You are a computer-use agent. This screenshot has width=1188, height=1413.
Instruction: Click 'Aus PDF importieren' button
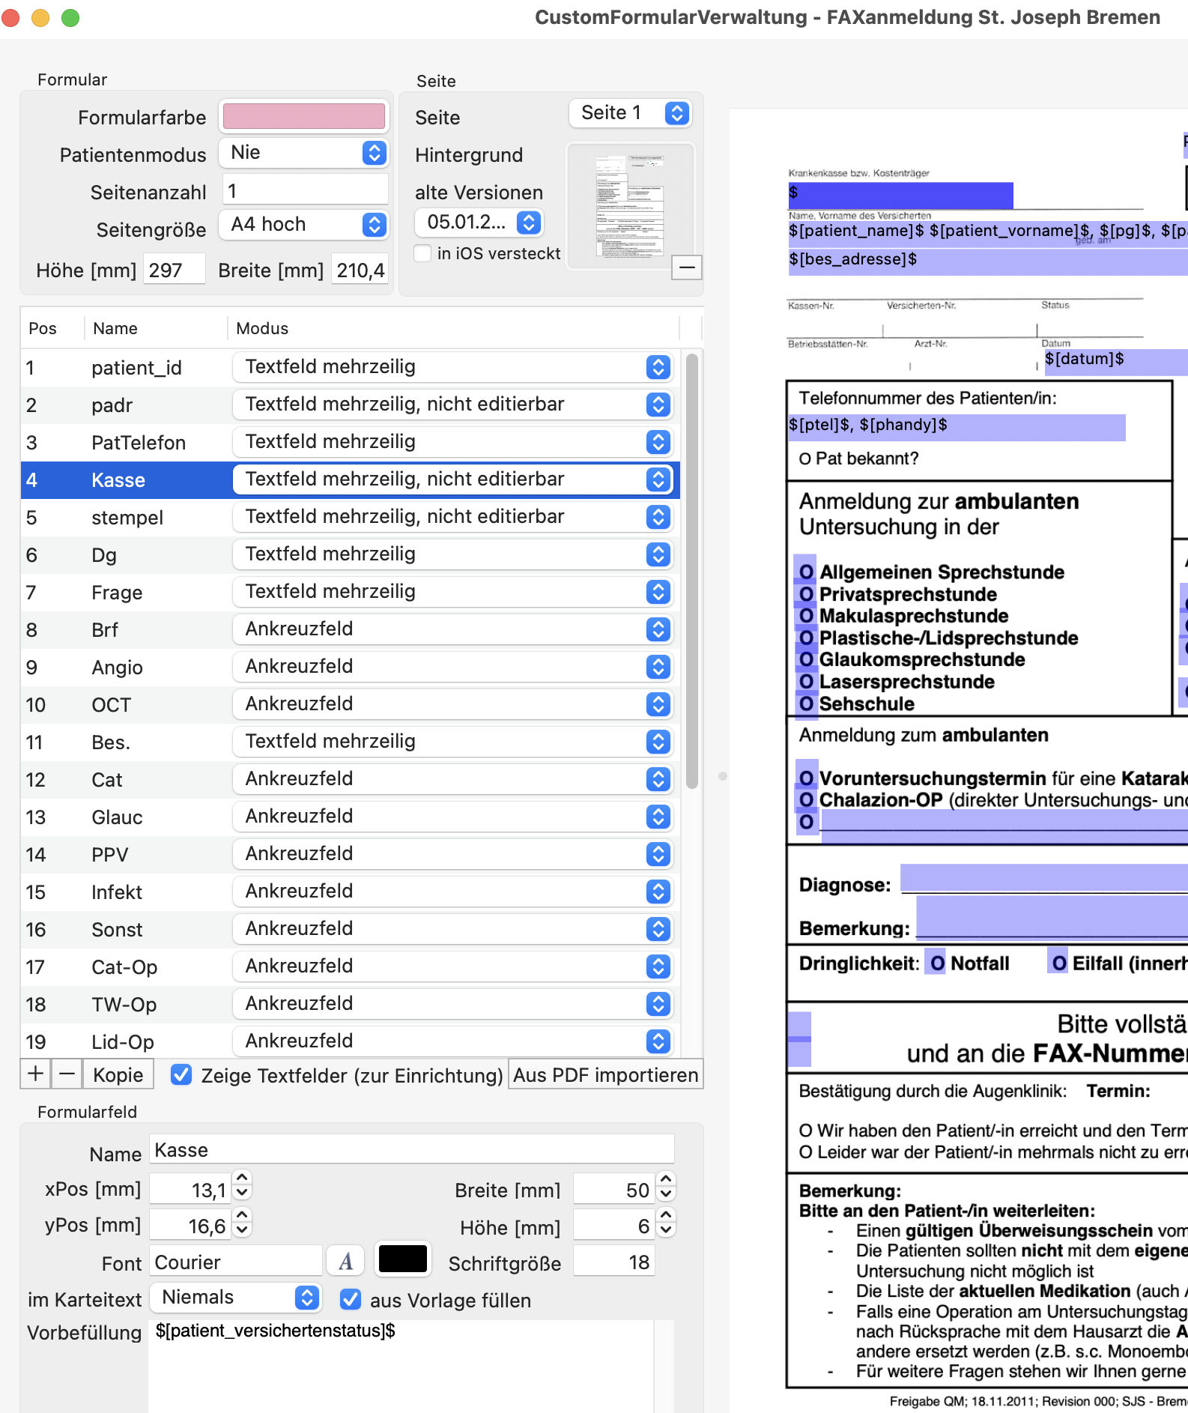tap(606, 1074)
